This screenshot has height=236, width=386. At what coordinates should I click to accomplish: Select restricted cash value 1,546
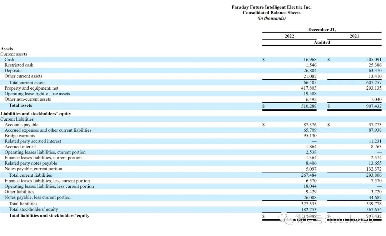pos(311,65)
